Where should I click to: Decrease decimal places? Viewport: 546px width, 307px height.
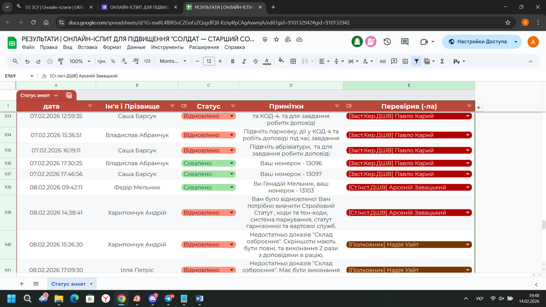(124, 61)
